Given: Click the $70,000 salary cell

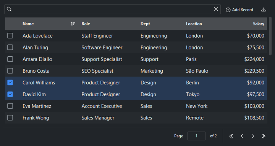Looking at the screenshot, I should (x=256, y=36).
